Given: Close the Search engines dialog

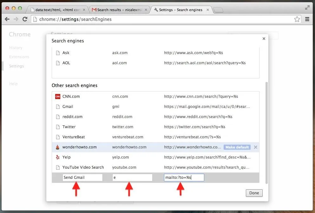Looking at the screenshot, I should click(x=264, y=39).
